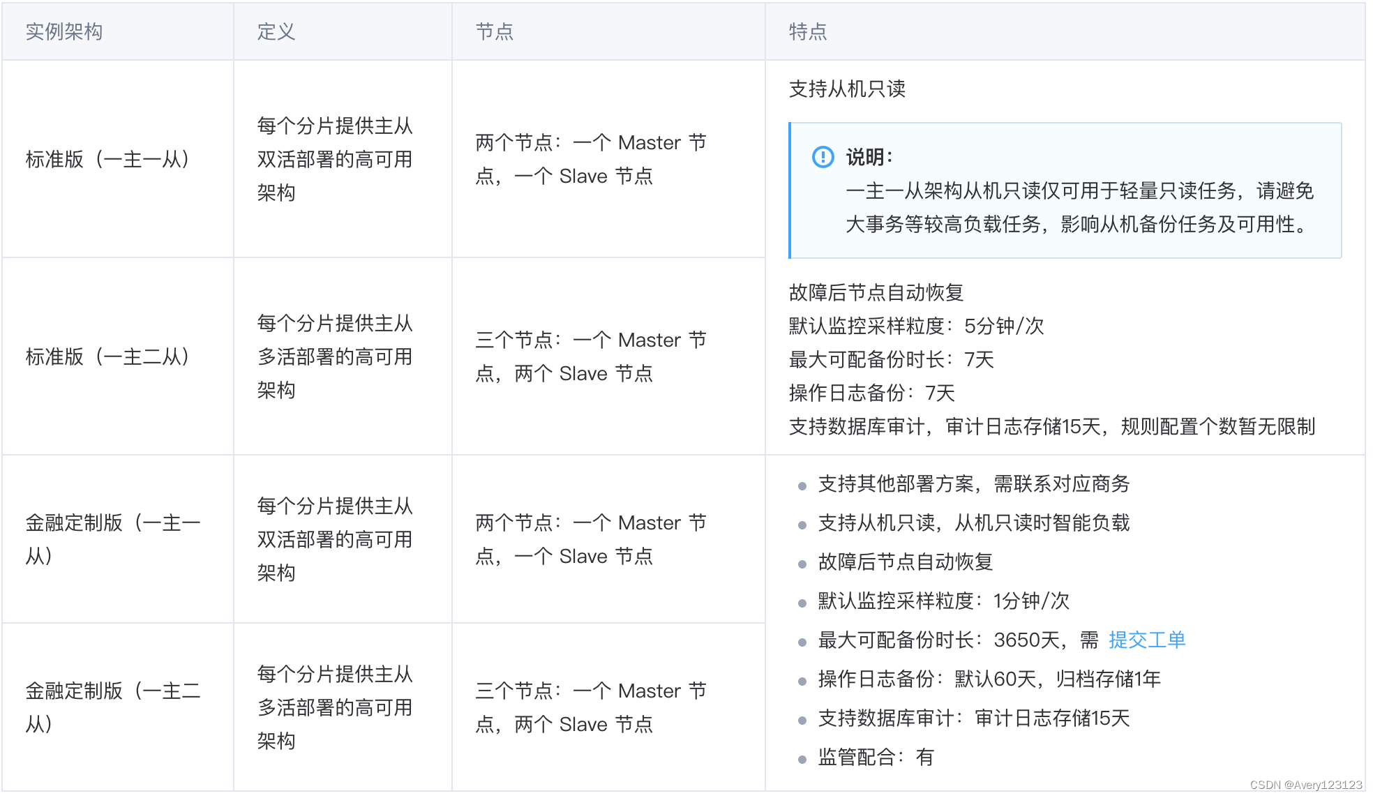
Task: Click the 节点 column header
Action: [494, 31]
